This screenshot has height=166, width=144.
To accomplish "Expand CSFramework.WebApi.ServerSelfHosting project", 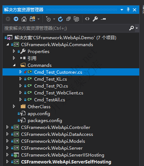I will point(7,162).
